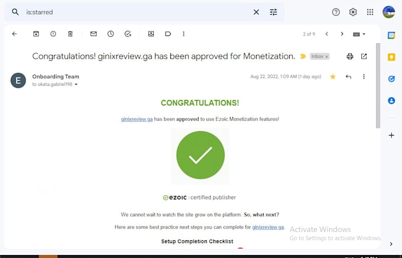Click the search magnifier icon
402x258 pixels.
coord(15,12)
